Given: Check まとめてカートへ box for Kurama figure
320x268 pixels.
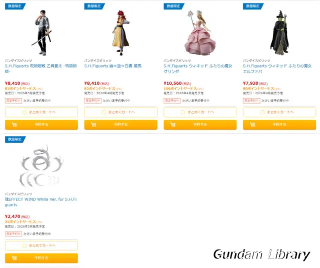Looking at the screenshot, I should pyautogui.click(x=103, y=112).
